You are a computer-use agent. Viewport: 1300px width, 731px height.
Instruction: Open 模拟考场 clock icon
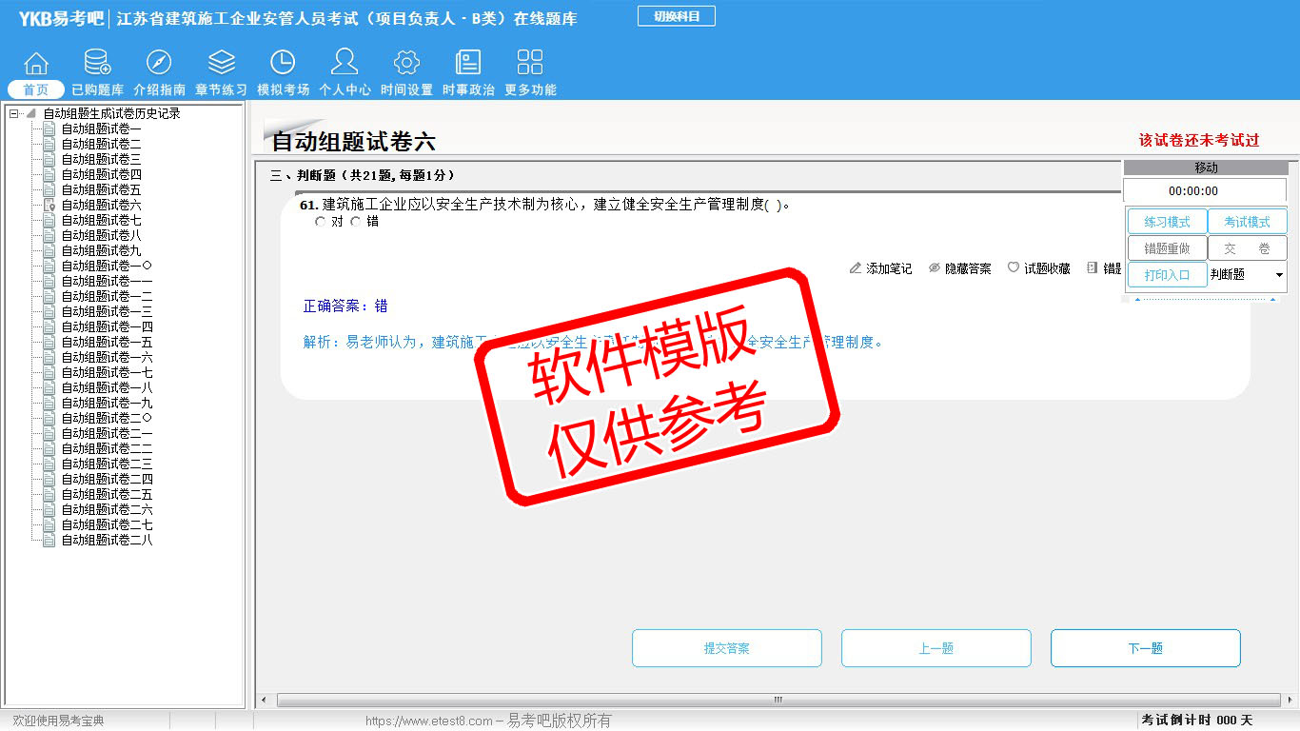pyautogui.click(x=283, y=64)
